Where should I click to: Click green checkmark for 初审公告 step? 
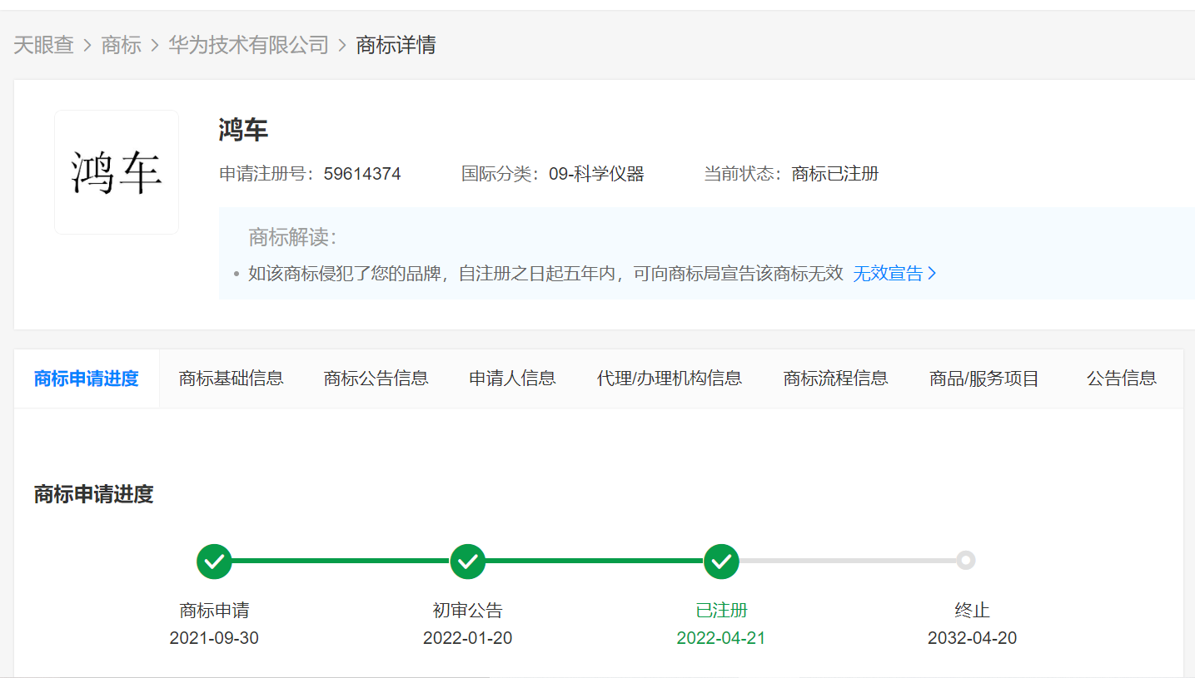468,562
